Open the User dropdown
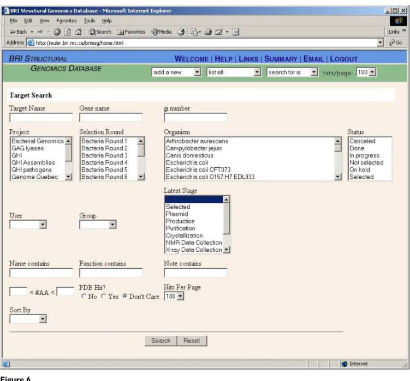 coord(28,225)
